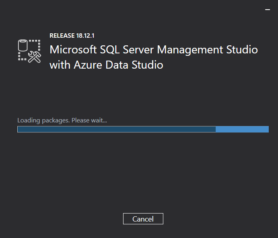Click the boundary between progress bar segments

pyautogui.click(x=216, y=129)
